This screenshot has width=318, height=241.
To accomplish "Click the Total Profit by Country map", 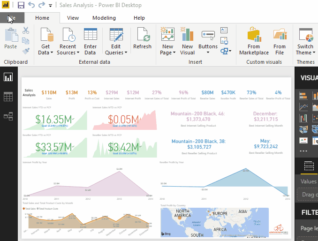I will (214, 222).
